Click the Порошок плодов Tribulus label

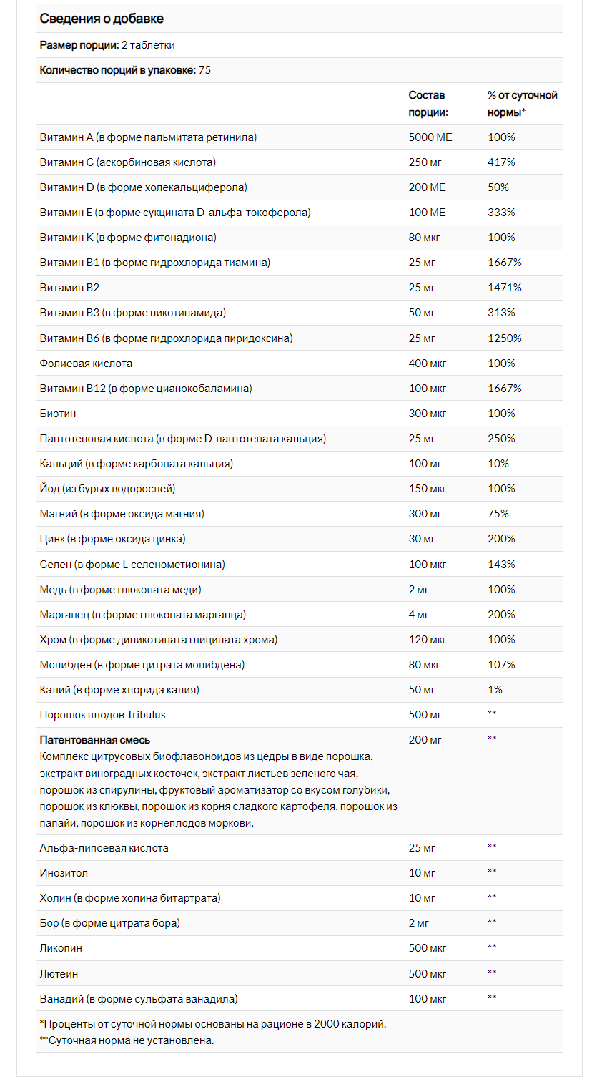(x=102, y=715)
